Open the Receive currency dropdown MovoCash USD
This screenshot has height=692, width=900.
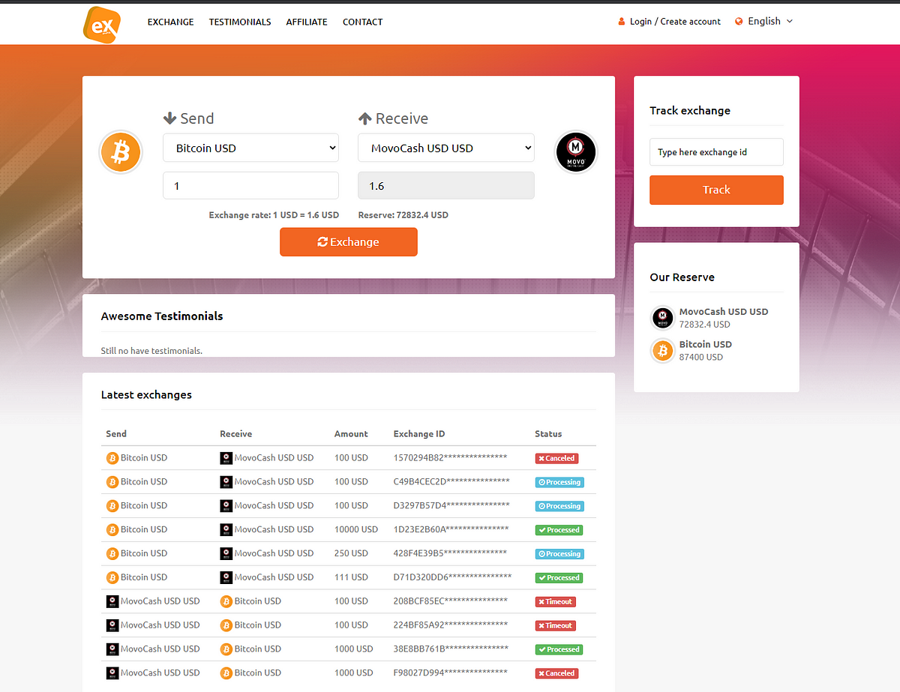[x=446, y=148]
